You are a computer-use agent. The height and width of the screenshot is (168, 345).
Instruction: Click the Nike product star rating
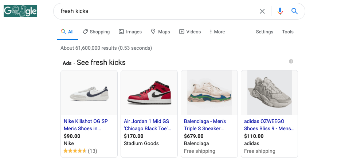pos(75,151)
